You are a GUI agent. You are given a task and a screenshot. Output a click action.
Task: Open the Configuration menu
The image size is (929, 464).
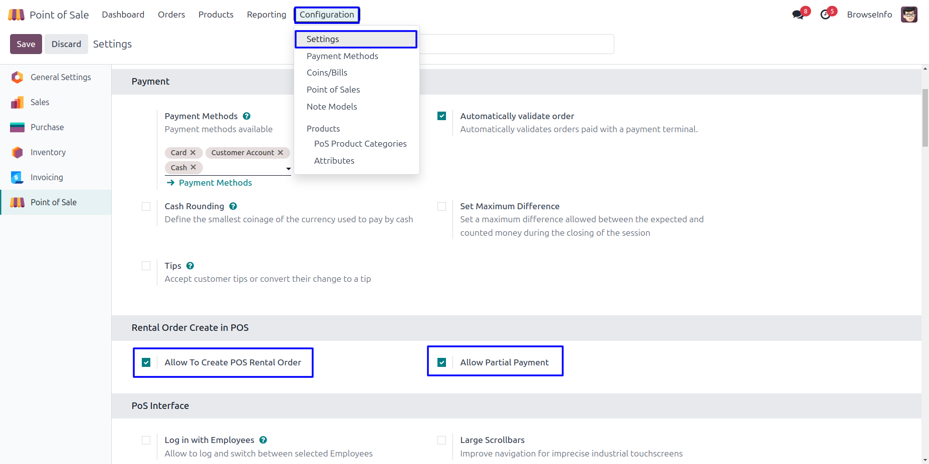pyautogui.click(x=327, y=15)
